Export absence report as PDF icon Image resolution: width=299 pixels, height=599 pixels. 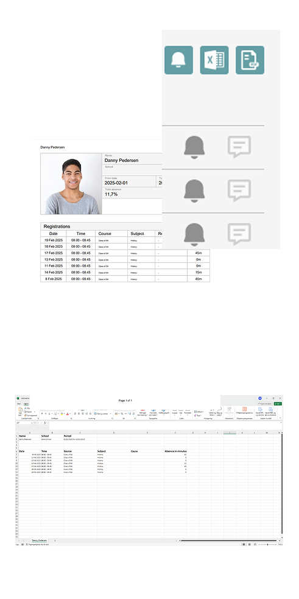[250, 60]
